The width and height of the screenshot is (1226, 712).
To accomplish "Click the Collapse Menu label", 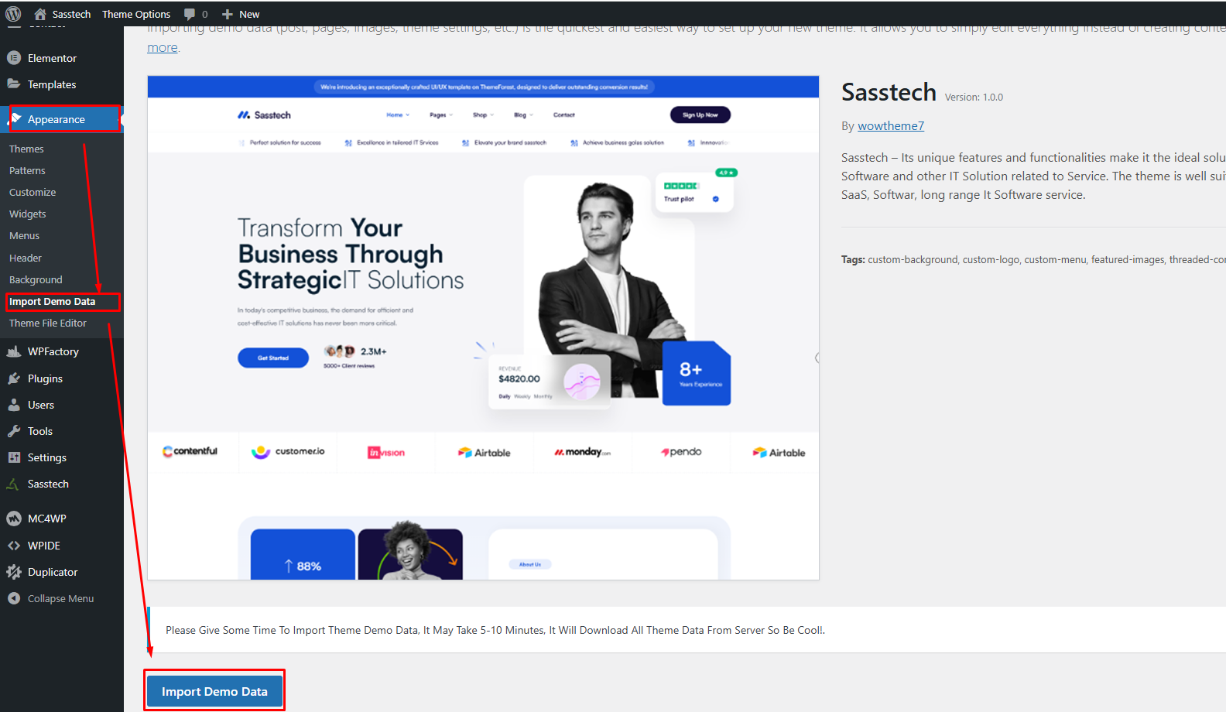I will 60,598.
